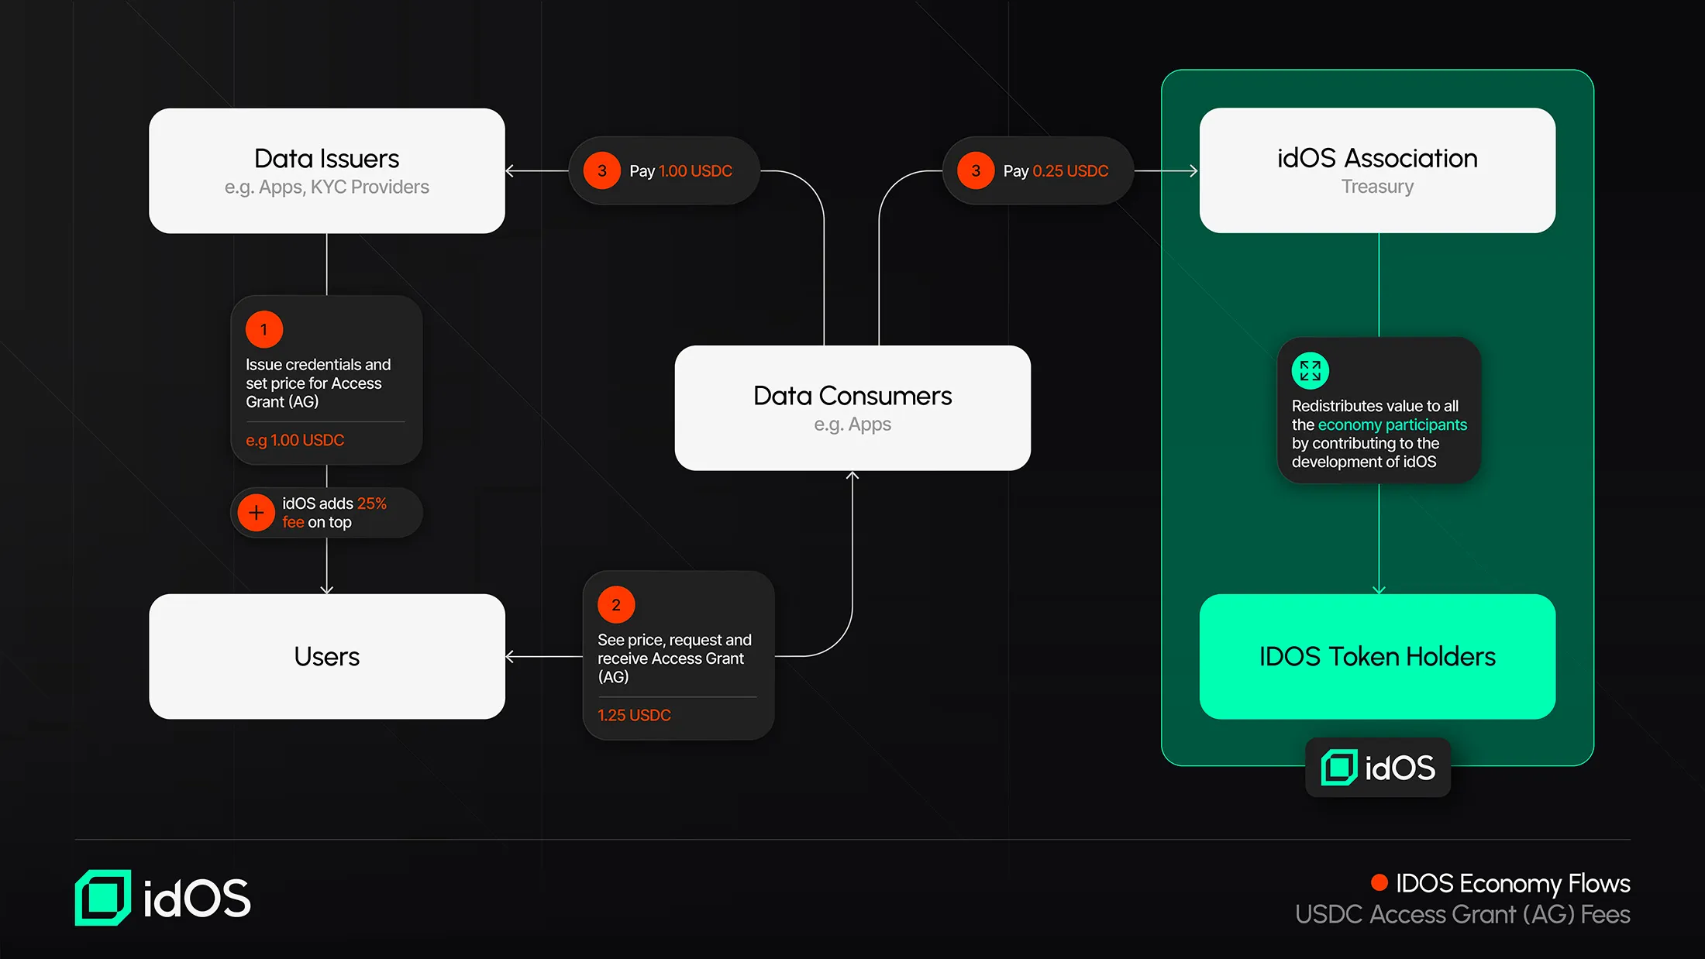This screenshot has height=959, width=1705.
Task: Click orange step 1 circle badge
Action: click(264, 330)
